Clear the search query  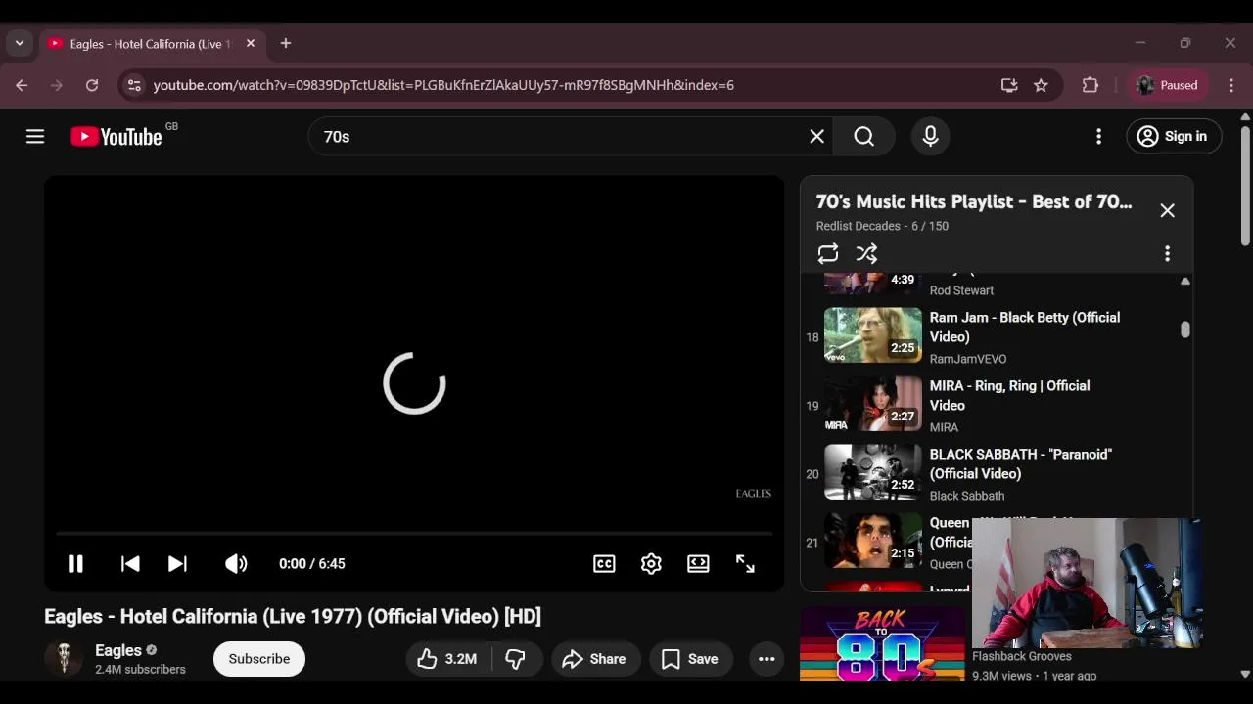click(817, 137)
